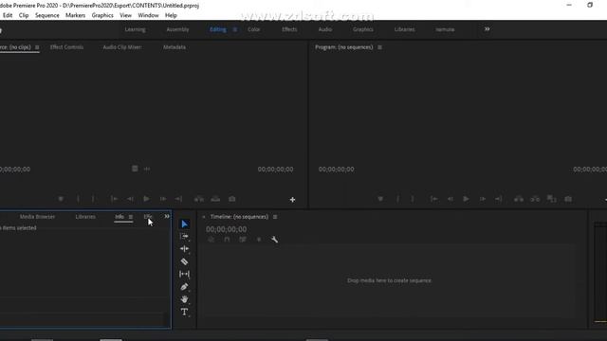
Task: Toggle Snap in Timeline
Action: [227, 240]
